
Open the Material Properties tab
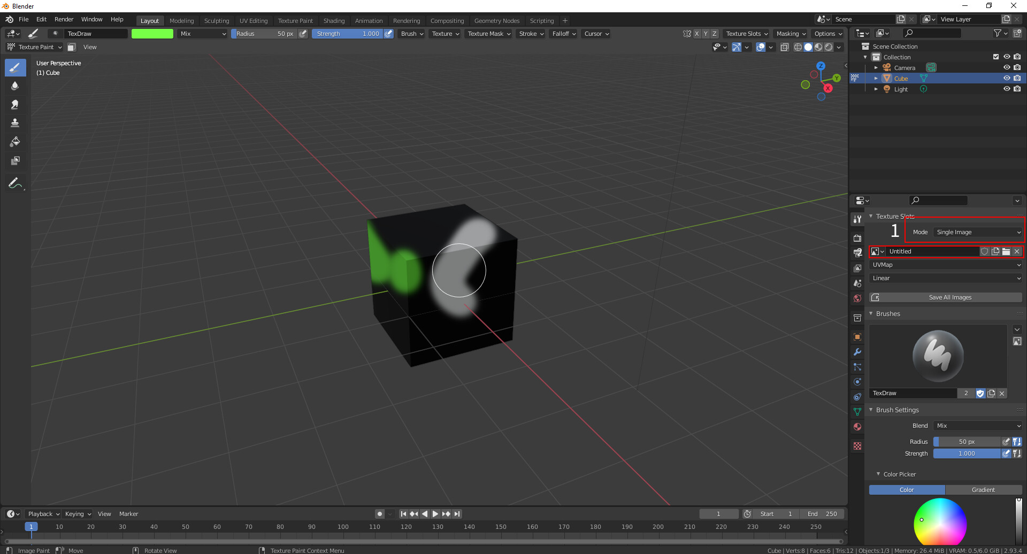pos(857,427)
